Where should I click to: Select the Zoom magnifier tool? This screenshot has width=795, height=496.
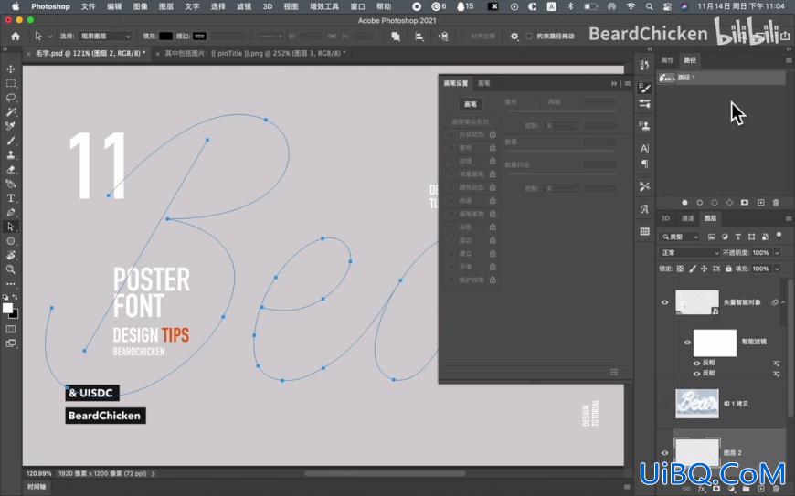(11, 269)
